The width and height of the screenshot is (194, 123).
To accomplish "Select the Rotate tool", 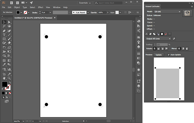I will coord(4,48).
